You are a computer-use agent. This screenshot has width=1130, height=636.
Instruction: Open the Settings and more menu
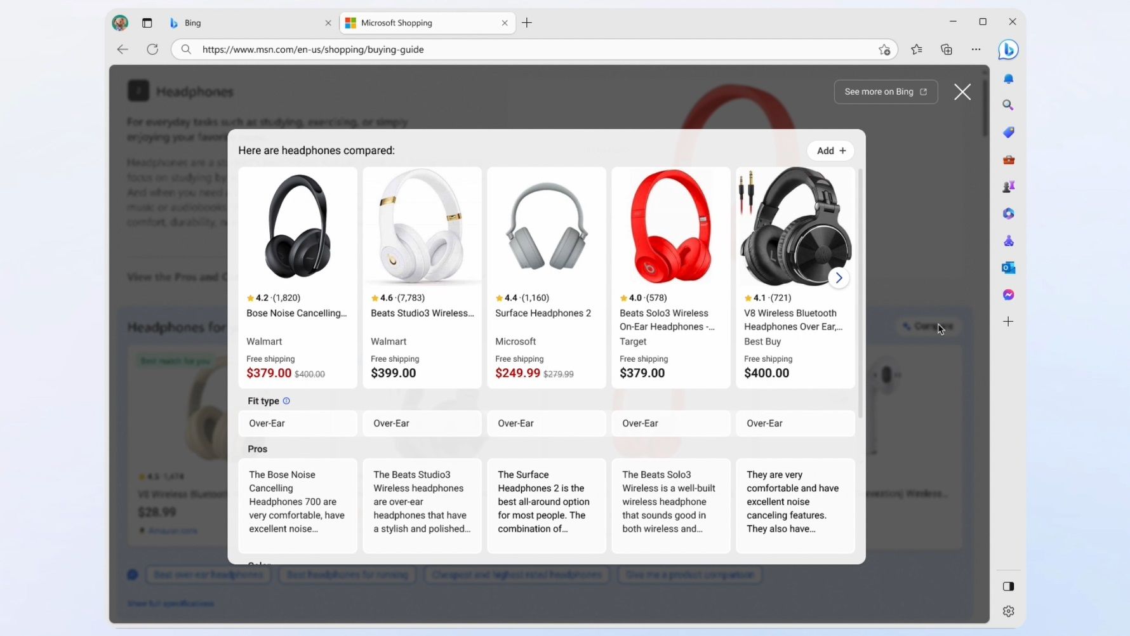click(976, 50)
